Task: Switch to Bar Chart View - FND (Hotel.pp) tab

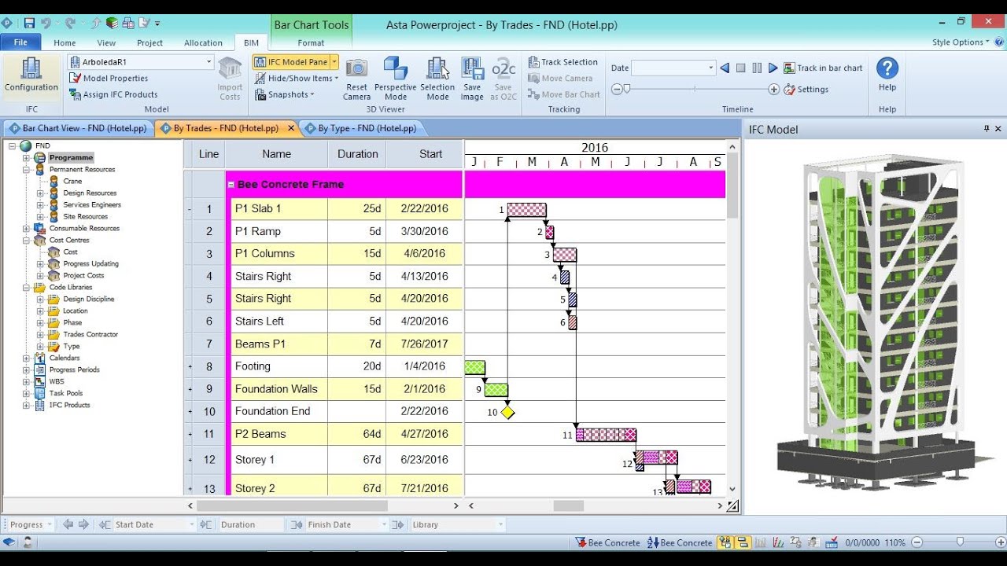Action: 79,128
